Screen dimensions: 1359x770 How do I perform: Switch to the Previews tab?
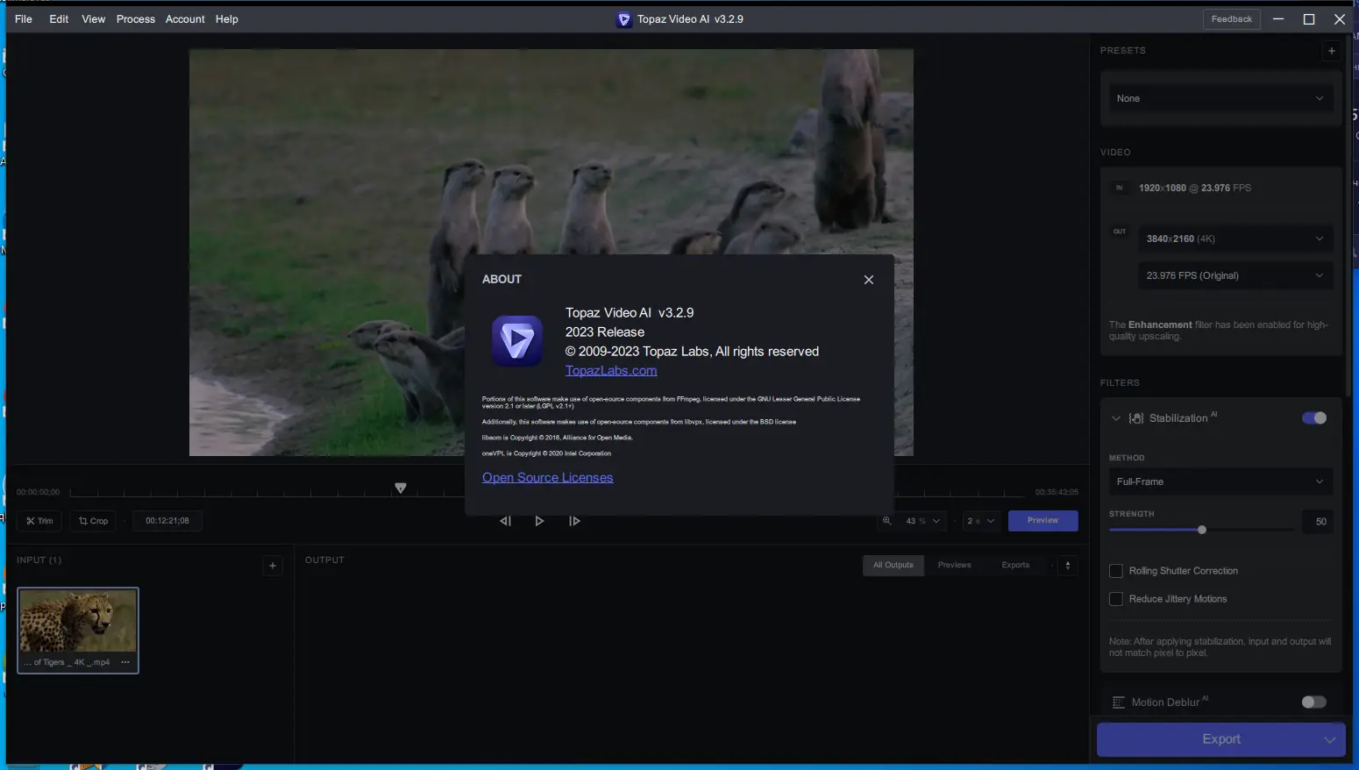[954, 566]
